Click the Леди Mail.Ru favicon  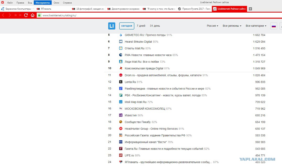(121, 62)
